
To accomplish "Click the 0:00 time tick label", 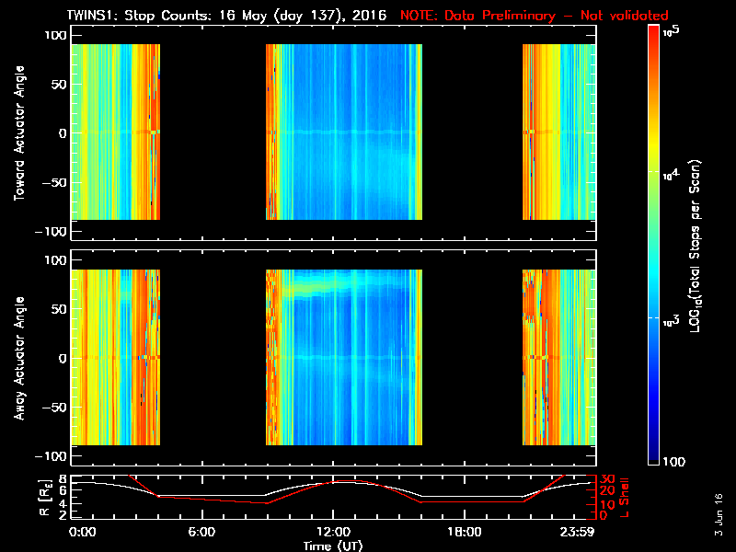I will click(82, 533).
